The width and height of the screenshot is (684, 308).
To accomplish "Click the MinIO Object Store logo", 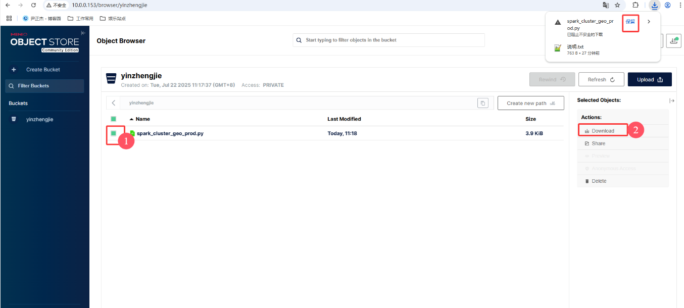I will [44, 41].
